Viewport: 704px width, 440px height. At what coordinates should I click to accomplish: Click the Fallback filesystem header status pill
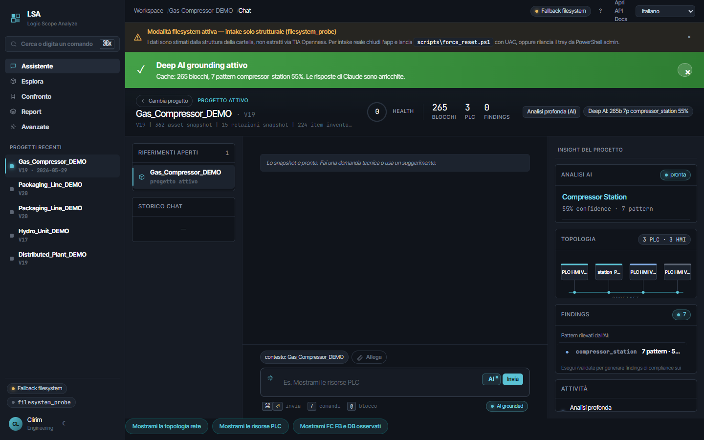561,11
